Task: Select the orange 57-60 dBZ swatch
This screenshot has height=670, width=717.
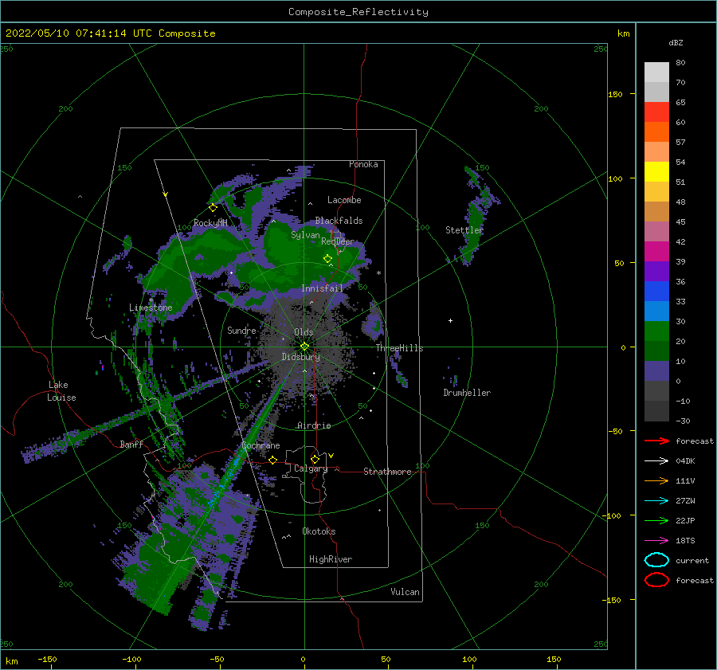Action: tap(656, 132)
